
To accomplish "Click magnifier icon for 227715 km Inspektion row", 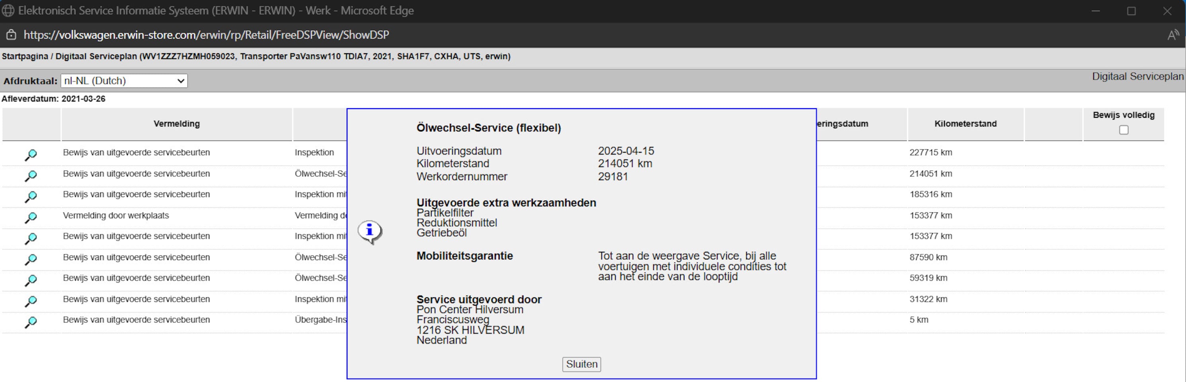I will pos(31,155).
